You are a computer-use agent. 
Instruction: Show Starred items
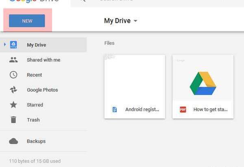[x=35, y=105]
